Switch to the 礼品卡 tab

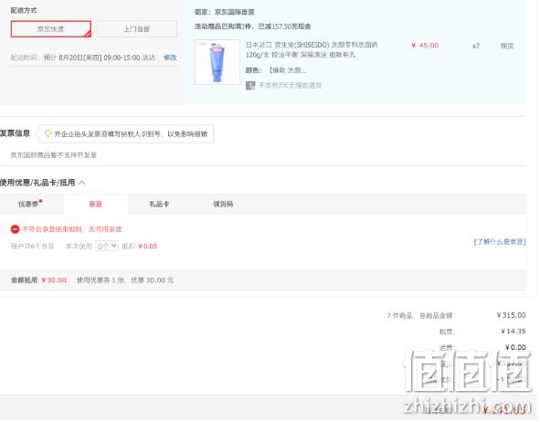pyautogui.click(x=159, y=204)
